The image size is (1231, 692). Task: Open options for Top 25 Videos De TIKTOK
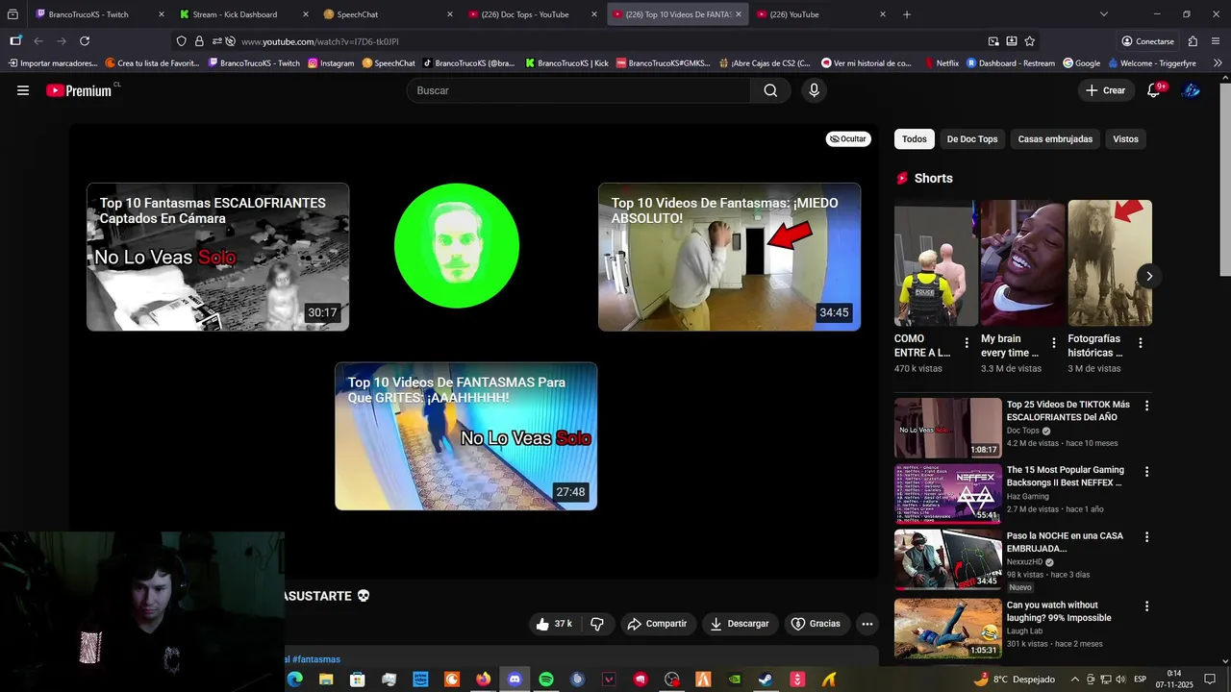click(1146, 406)
